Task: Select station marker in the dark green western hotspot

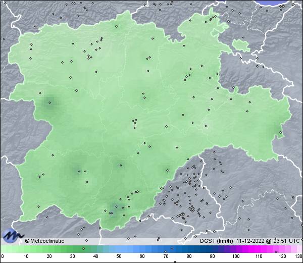Action: (49, 103)
